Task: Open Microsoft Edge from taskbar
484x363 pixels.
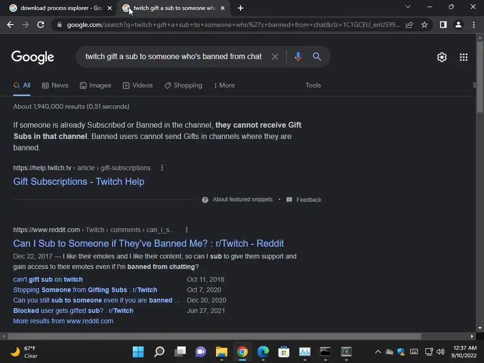Action: click(x=263, y=352)
